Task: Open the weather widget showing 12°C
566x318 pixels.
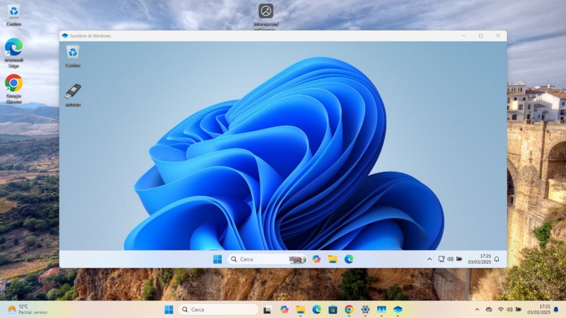Action: click(27, 310)
